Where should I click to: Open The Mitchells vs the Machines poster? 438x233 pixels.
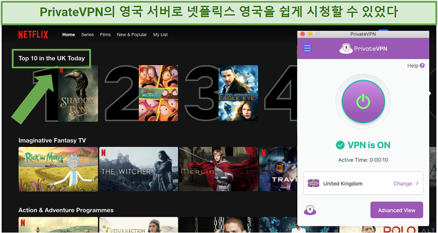point(158,93)
